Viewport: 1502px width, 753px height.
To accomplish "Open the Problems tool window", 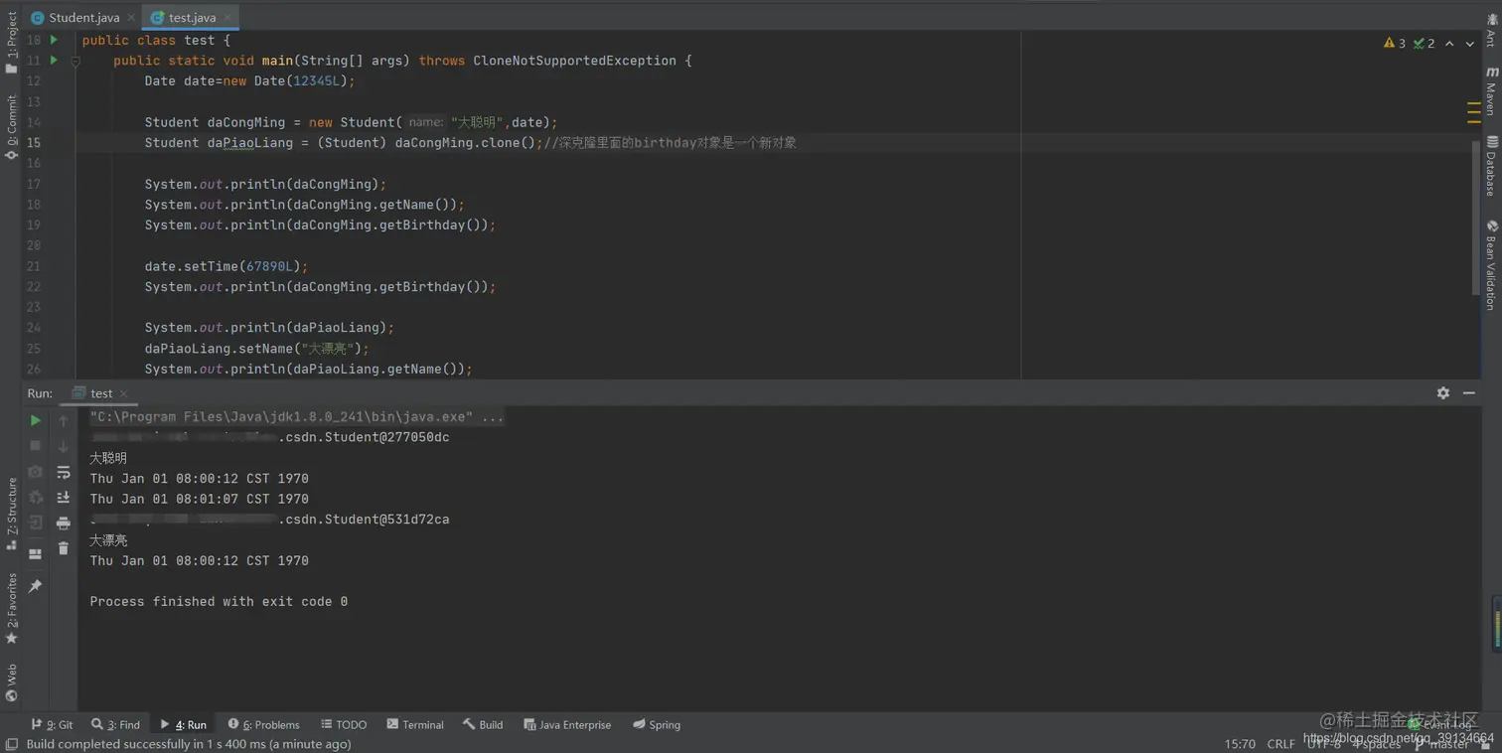I will (263, 724).
